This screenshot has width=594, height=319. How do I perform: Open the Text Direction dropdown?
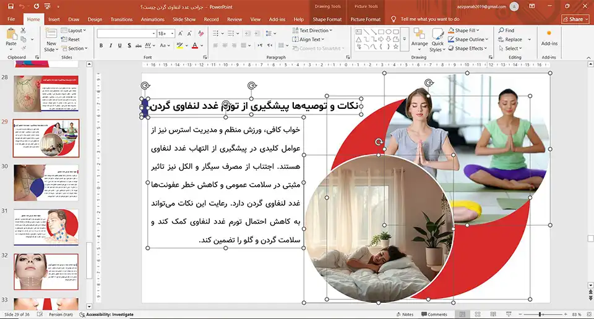click(x=312, y=30)
